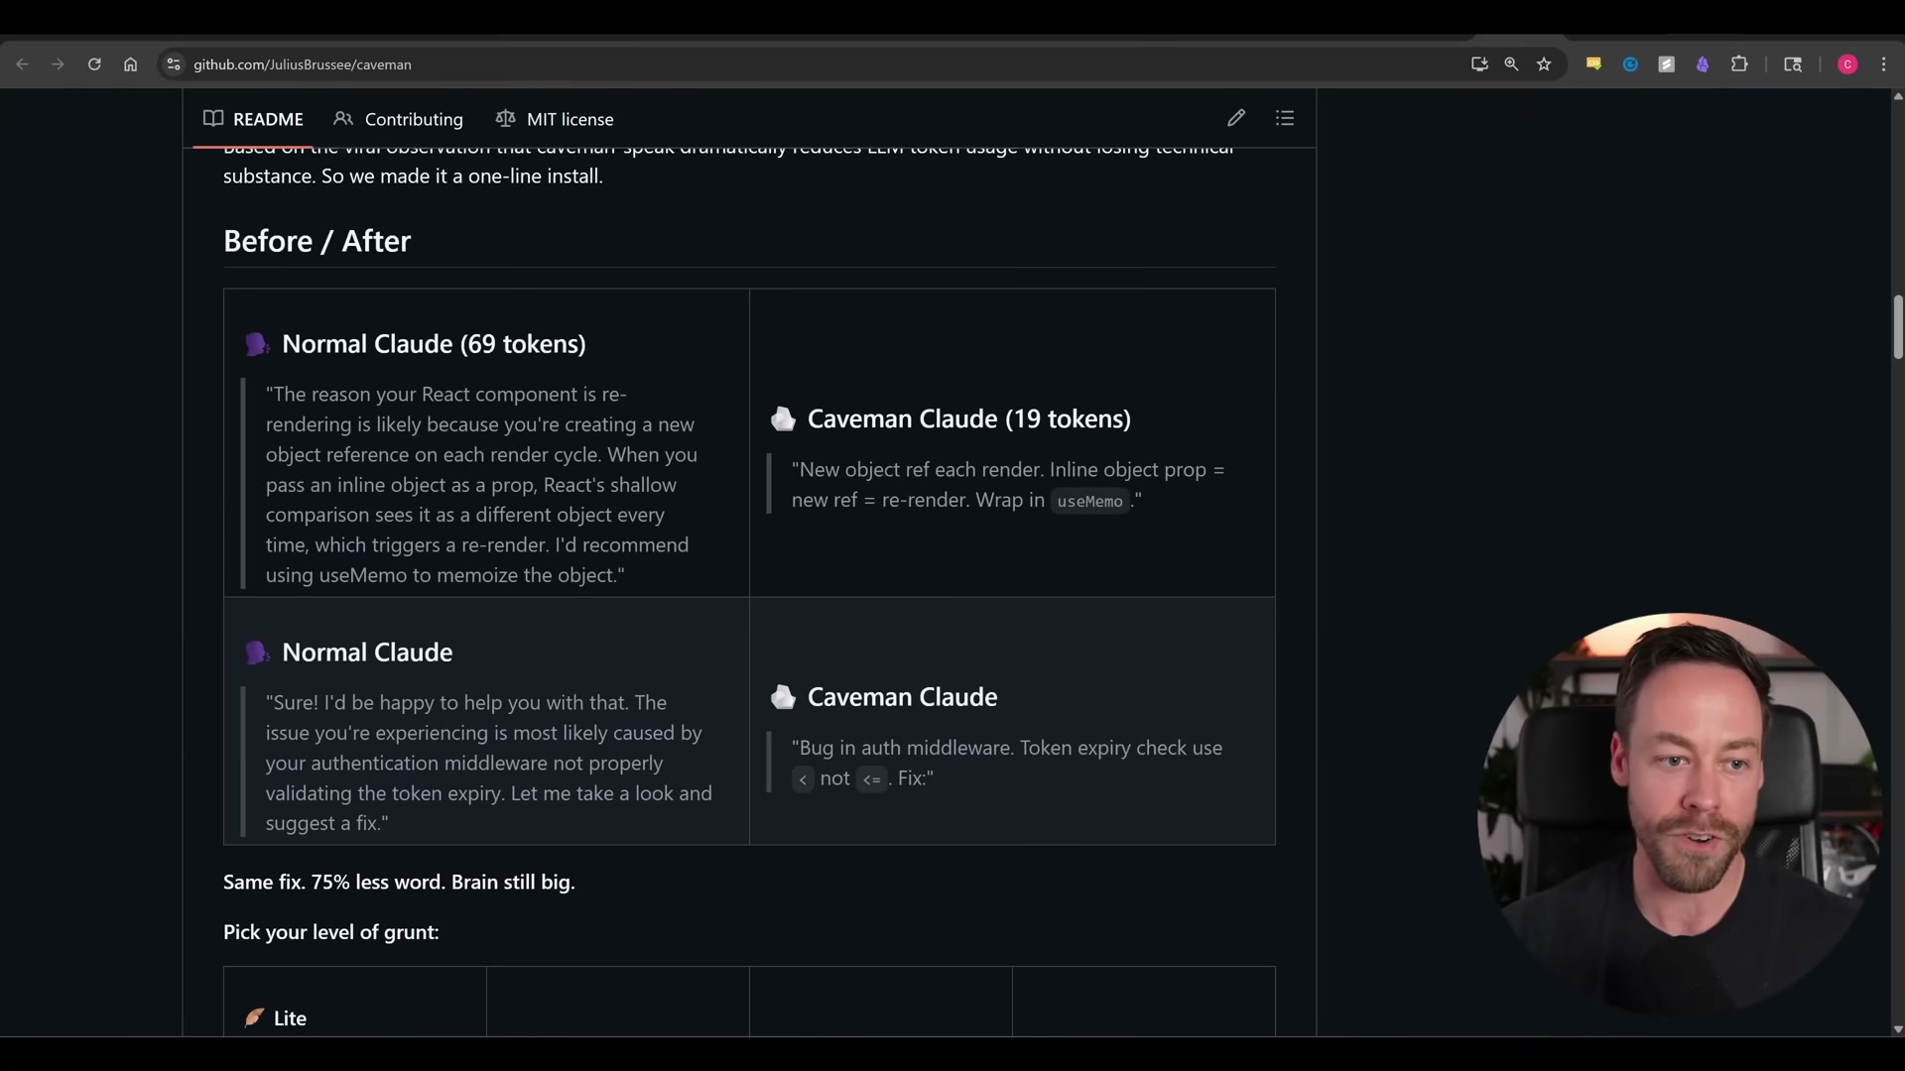The image size is (1905, 1071).
Task: Click 'The reason your React component' quote
Action: 481,485
